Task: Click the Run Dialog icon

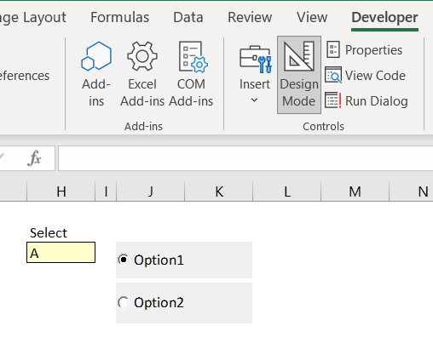Action: pos(333,100)
